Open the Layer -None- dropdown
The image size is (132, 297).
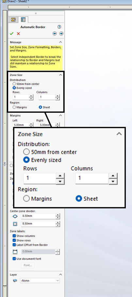40,281
